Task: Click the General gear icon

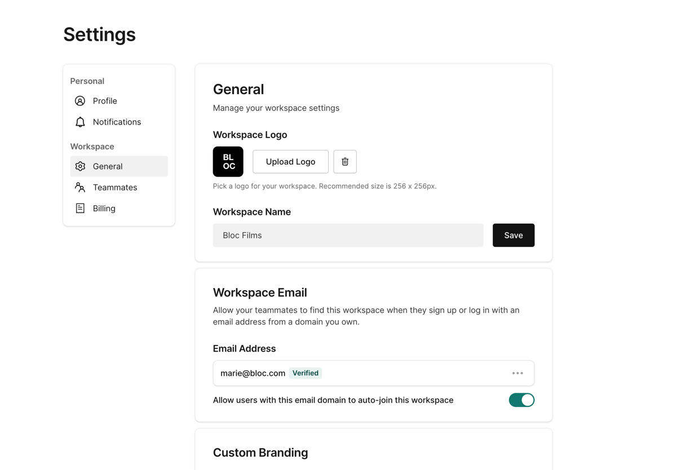Action: [x=80, y=167]
